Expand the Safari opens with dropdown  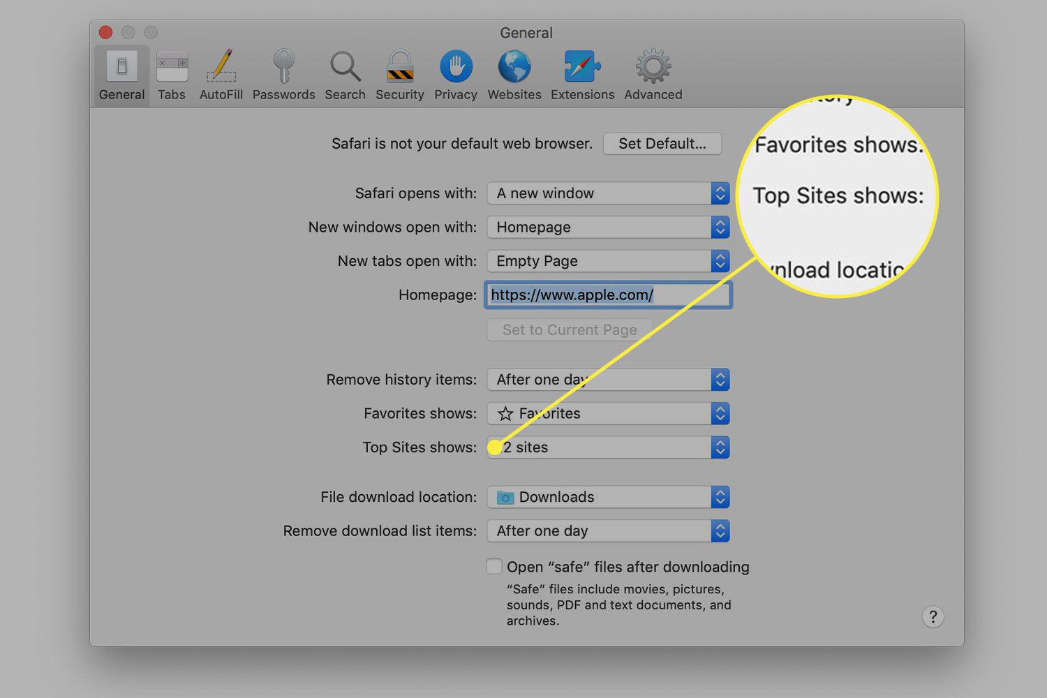click(x=609, y=193)
